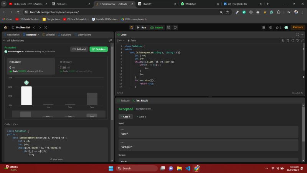Open the notes sticky icon
The height and width of the screenshot is (173, 307).
[x=175, y=27]
